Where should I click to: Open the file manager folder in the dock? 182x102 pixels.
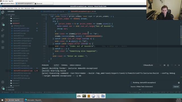103,96
